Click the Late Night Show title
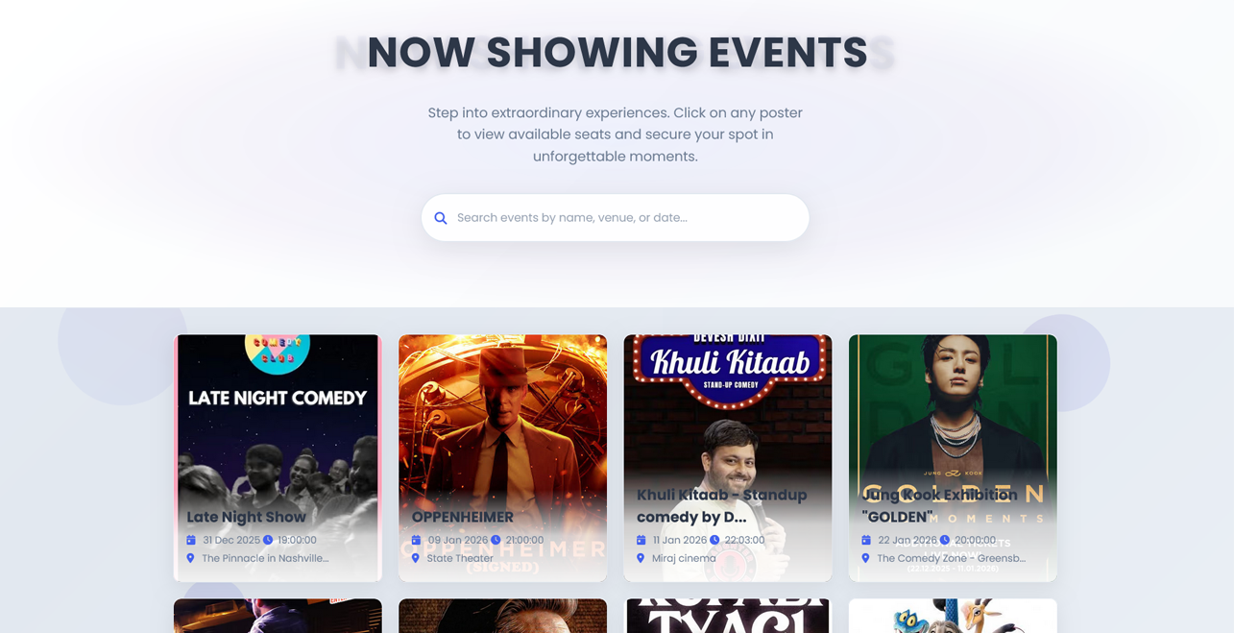Image resolution: width=1234 pixels, height=633 pixels. [x=246, y=517]
